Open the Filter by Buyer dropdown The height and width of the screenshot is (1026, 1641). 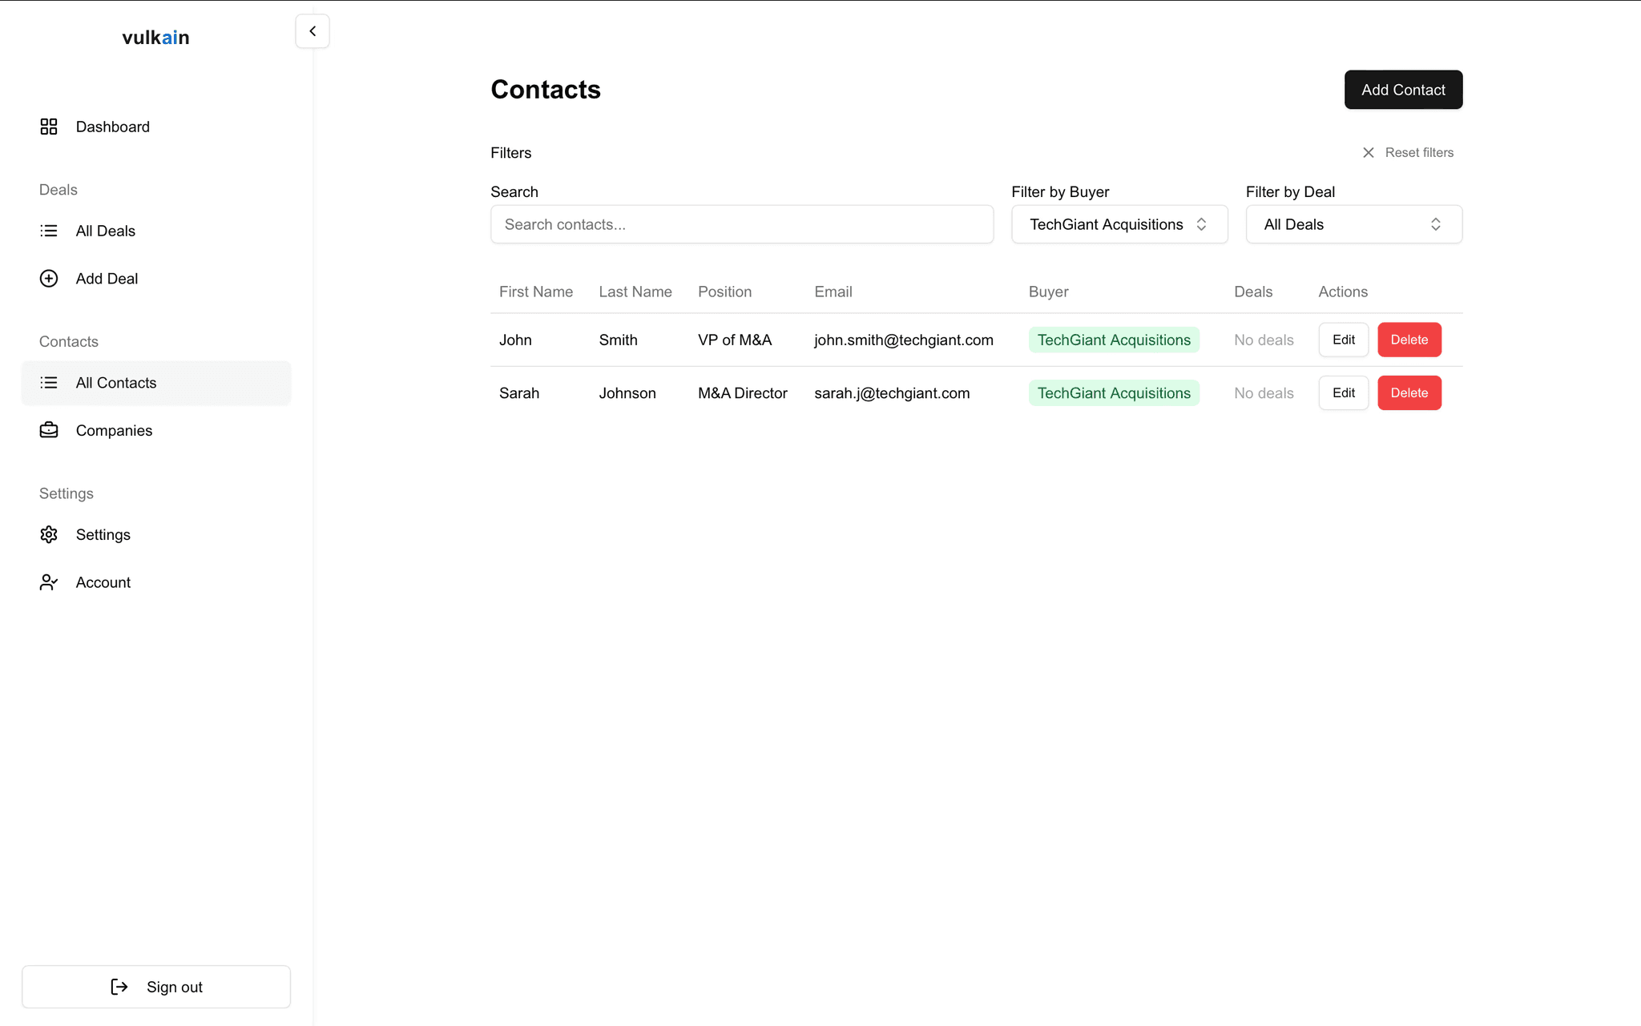tap(1119, 224)
